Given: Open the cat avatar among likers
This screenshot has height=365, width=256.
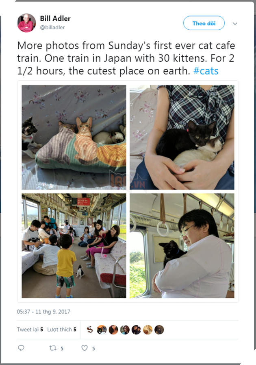Looking at the screenshot, I should coord(102,330).
